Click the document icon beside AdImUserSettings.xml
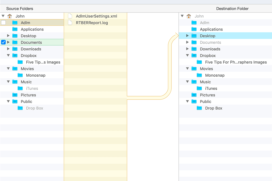Viewport: 272px width, 181px height. [x=70, y=16]
